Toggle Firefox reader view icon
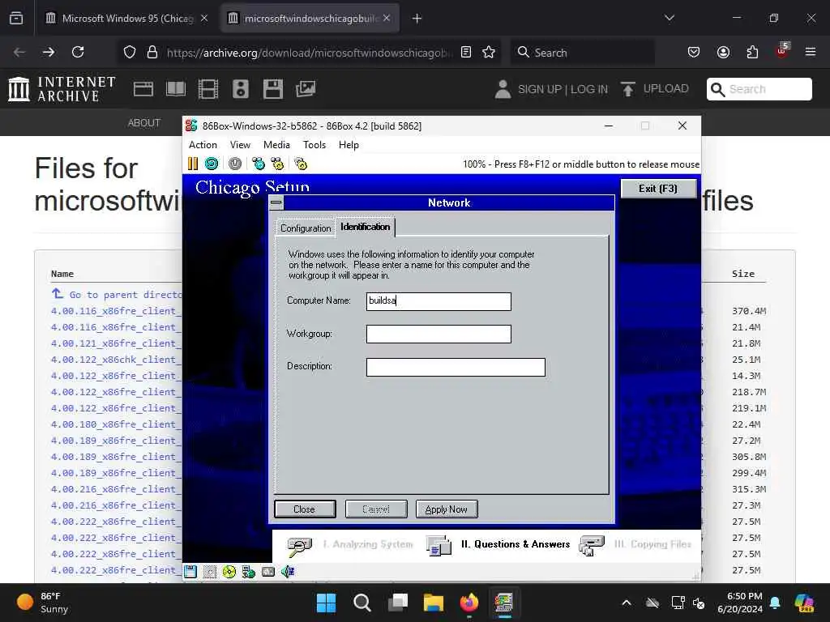 click(466, 52)
